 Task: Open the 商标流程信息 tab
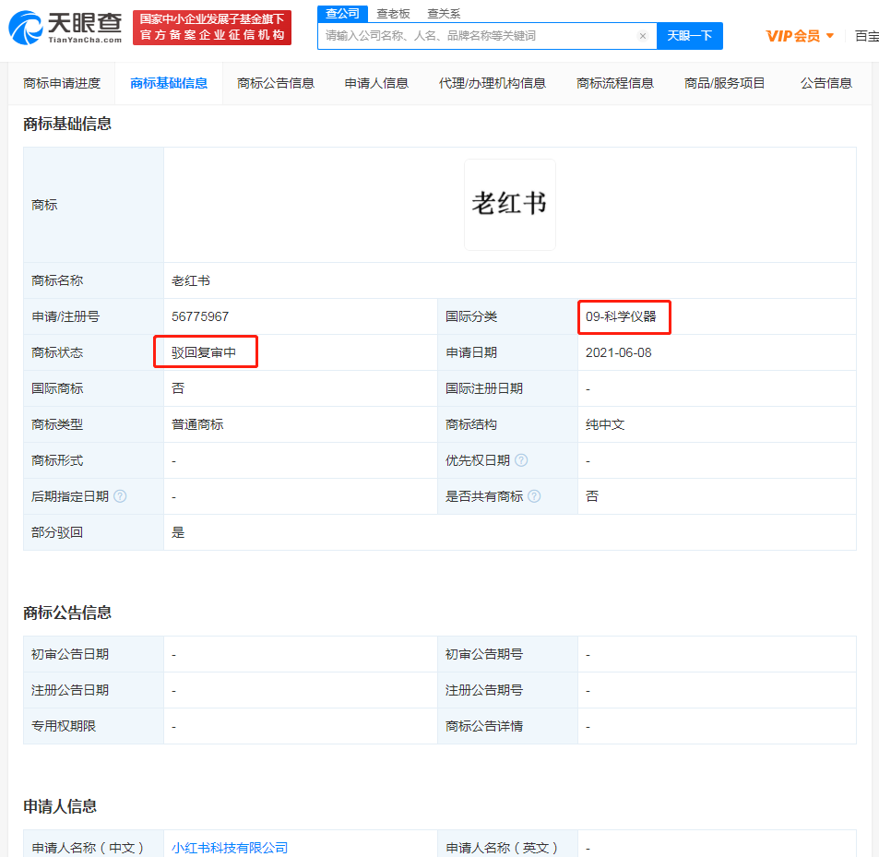(x=615, y=84)
